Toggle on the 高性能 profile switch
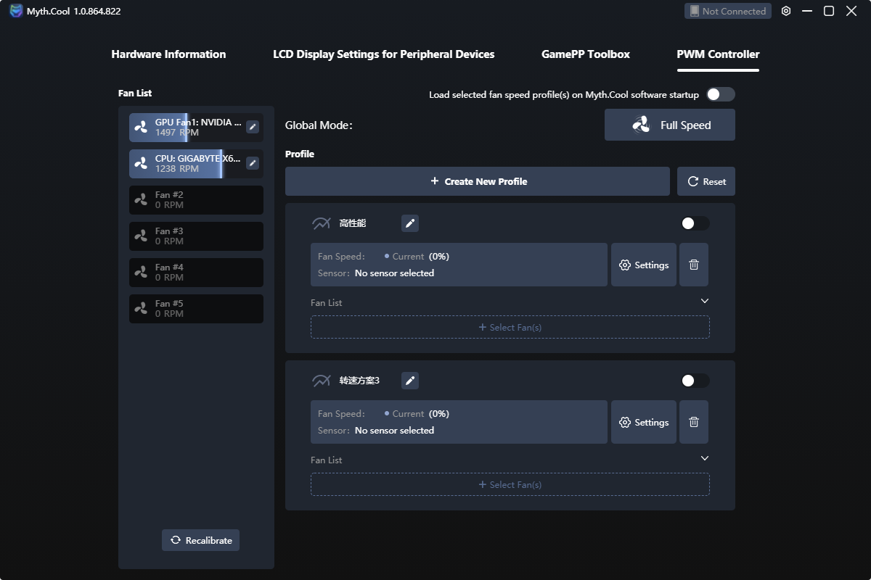The height and width of the screenshot is (580, 871). [x=695, y=223]
